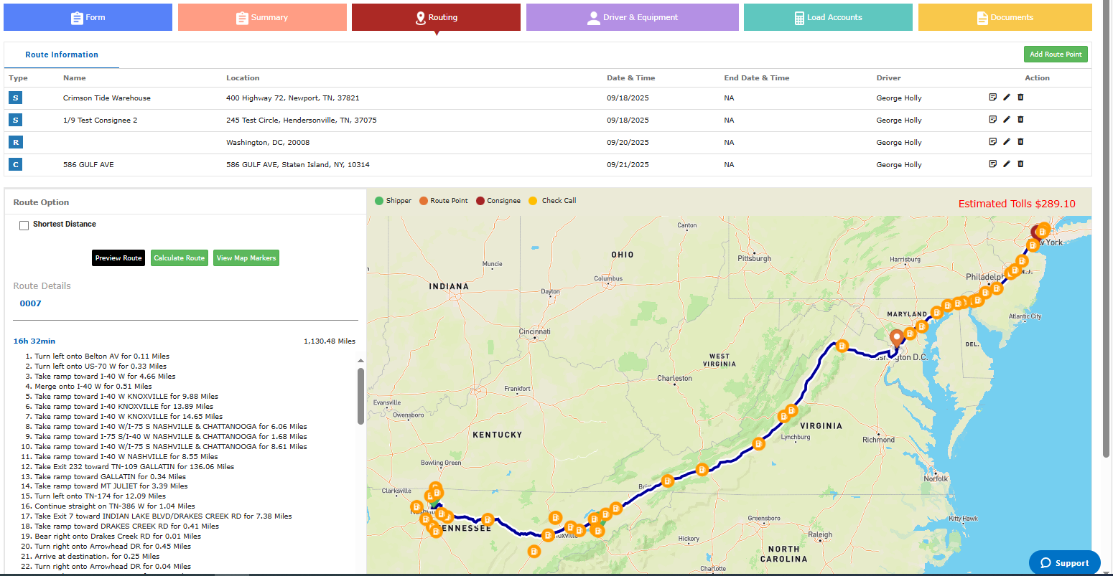Delete the 586 GULF AVE consignee row
The height and width of the screenshot is (576, 1113).
1020,164
